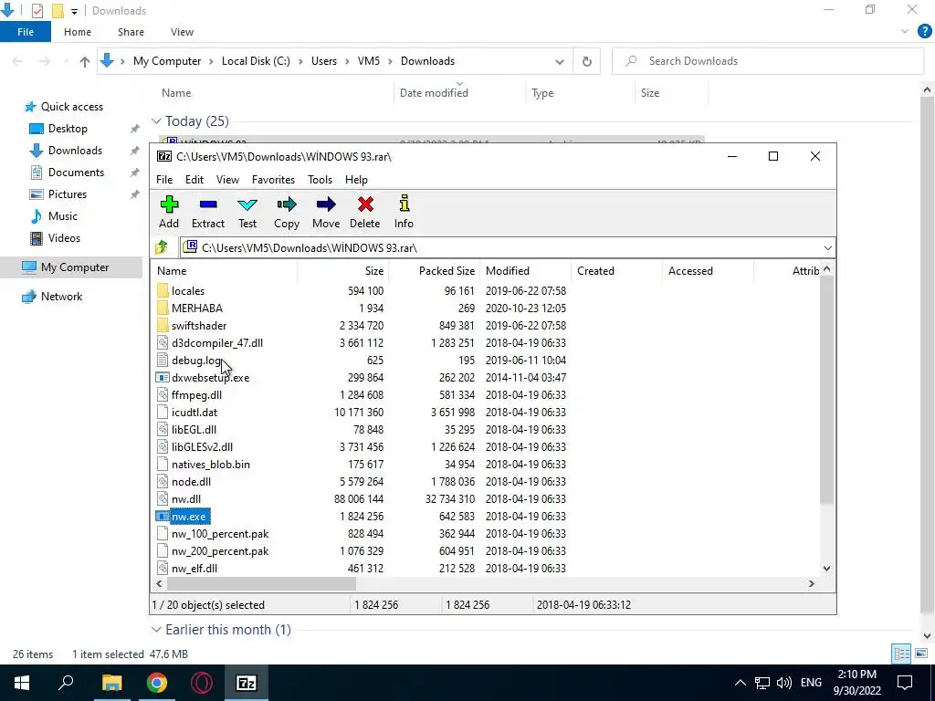
Task: Open the 7-Zip Favorites menu
Action: click(x=274, y=180)
